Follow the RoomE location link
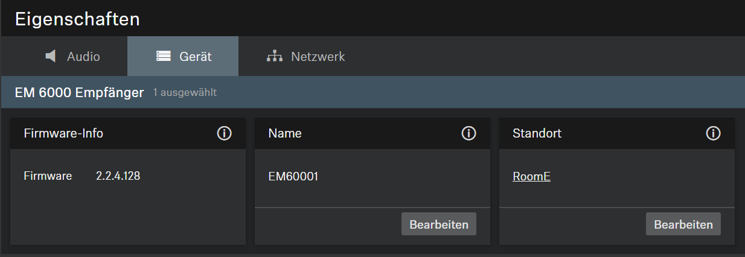The height and width of the screenshot is (257, 745). (531, 177)
